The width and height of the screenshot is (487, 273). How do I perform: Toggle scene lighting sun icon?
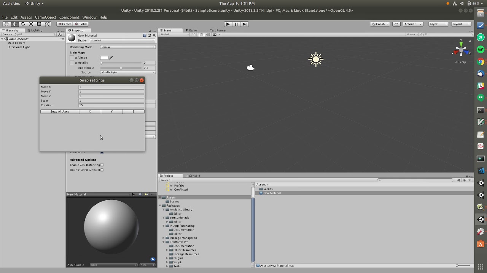pos(202,35)
